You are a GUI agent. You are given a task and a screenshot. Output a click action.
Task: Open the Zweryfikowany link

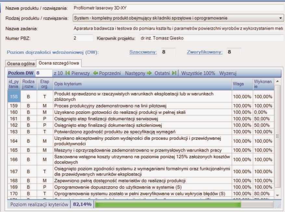pyautogui.click(x=205, y=52)
